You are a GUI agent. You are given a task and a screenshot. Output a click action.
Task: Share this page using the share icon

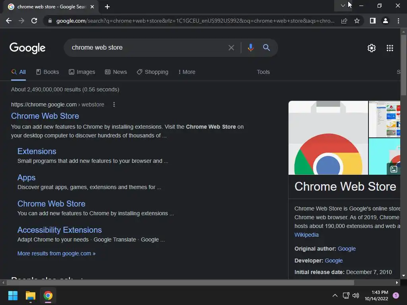point(344,21)
